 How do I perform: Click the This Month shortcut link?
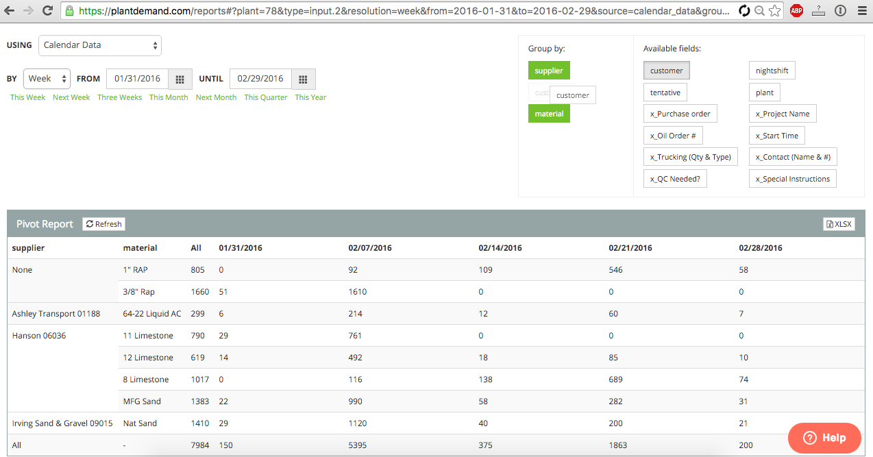click(x=169, y=97)
